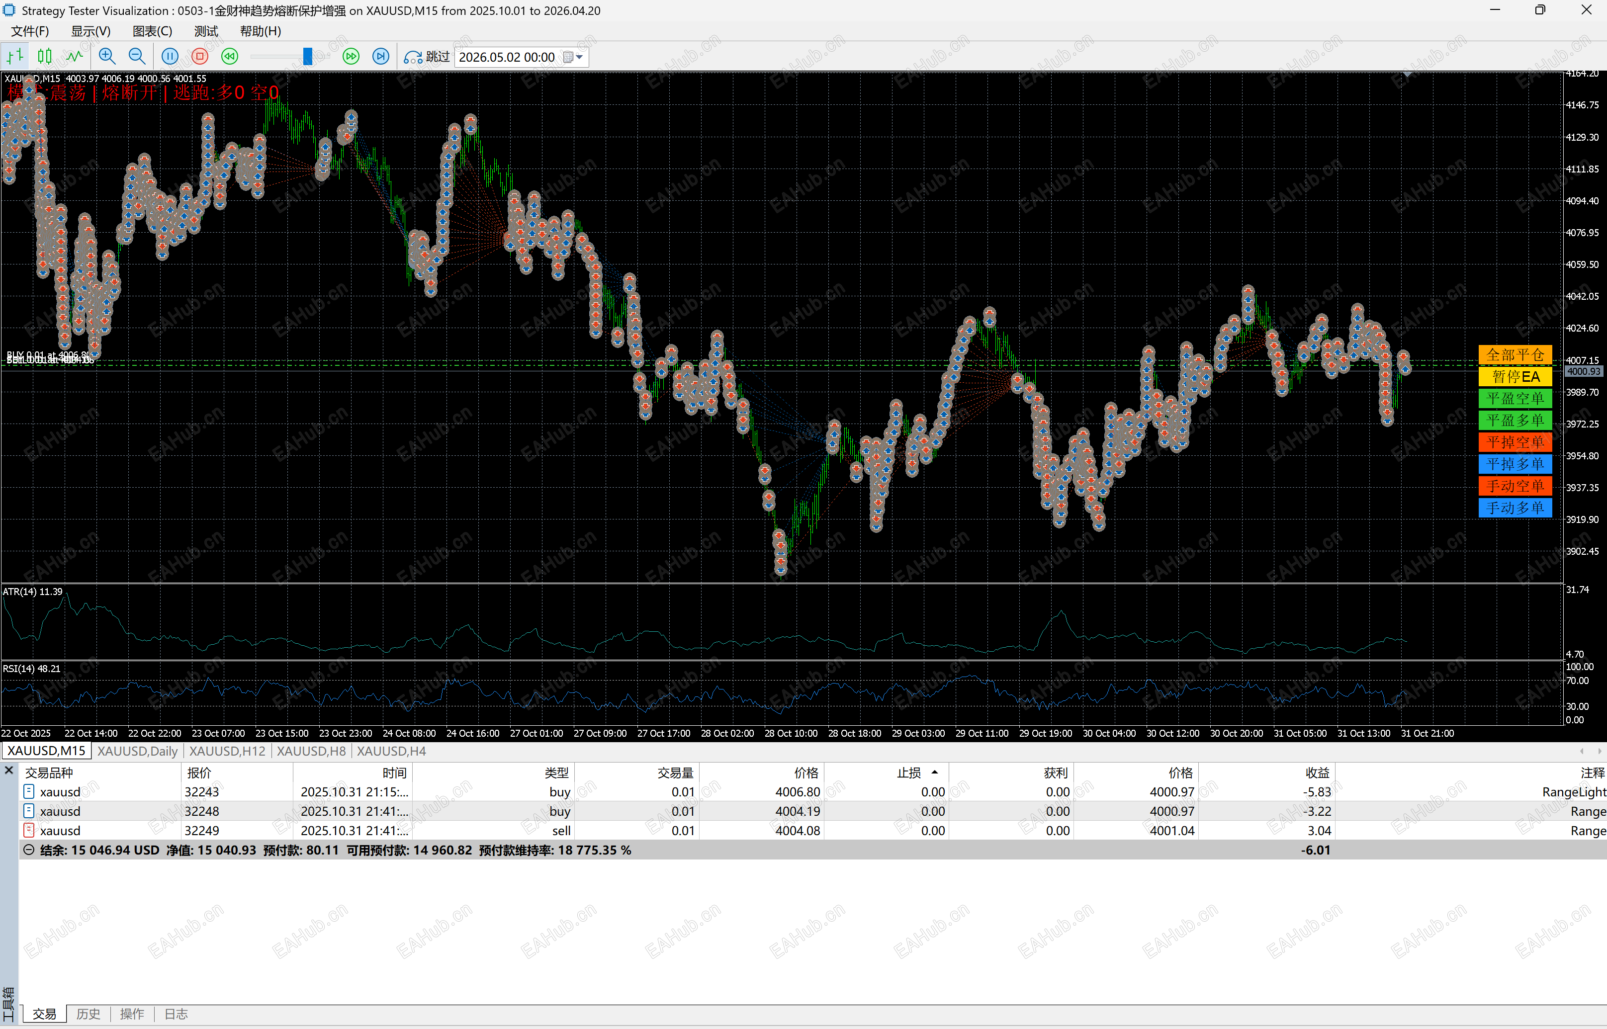Open the 测试 menu
This screenshot has height=1029, width=1607.
point(206,31)
